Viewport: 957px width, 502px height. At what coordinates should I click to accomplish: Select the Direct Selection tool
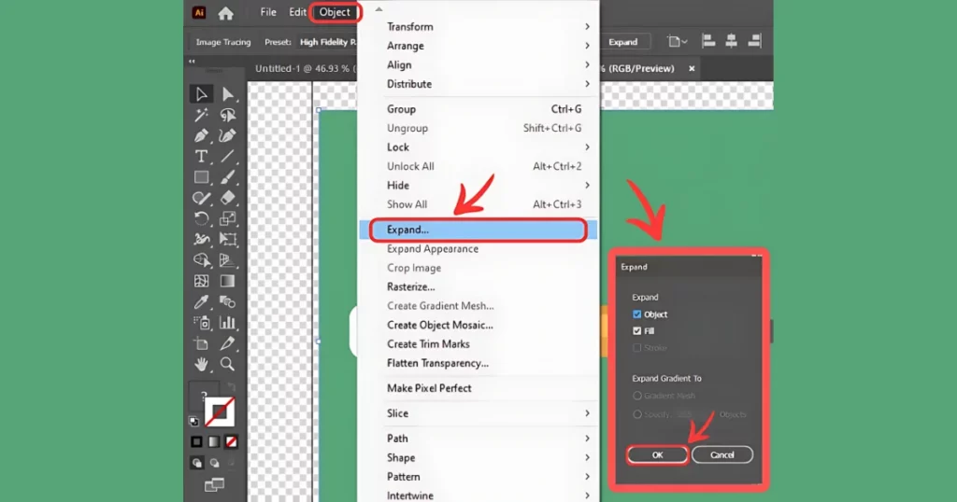(228, 94)
